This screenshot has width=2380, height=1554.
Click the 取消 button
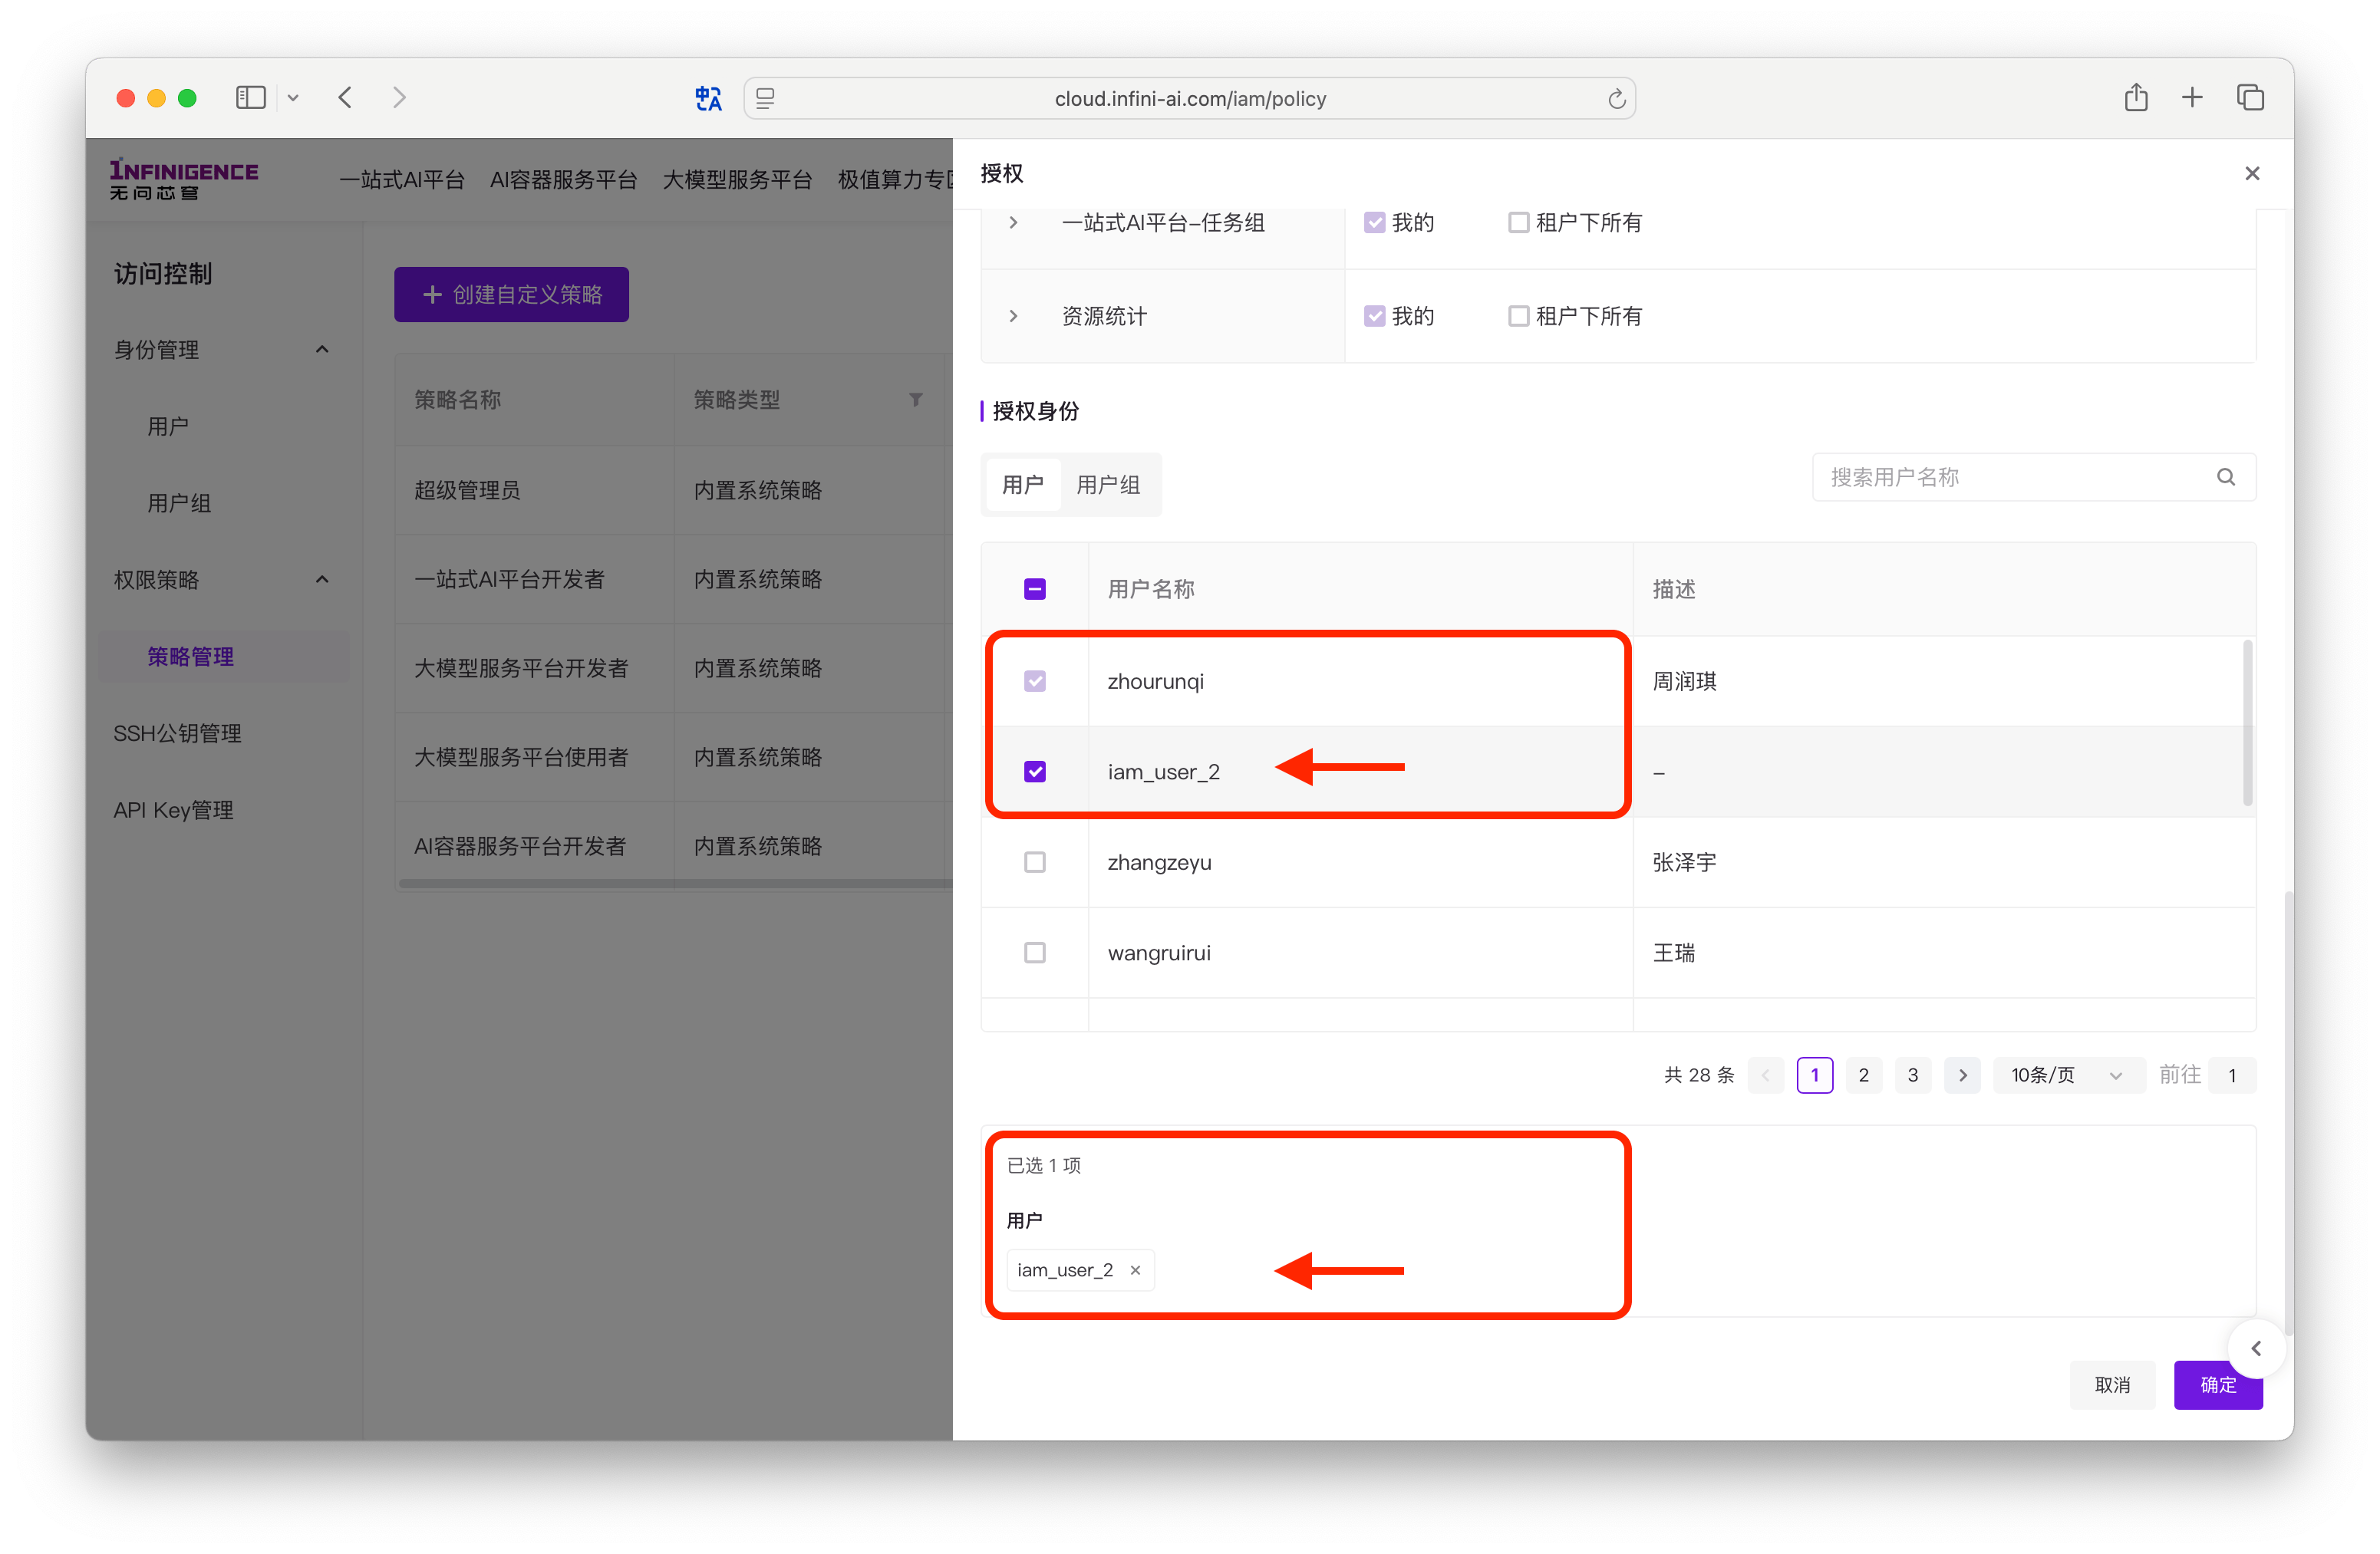2112,1385
